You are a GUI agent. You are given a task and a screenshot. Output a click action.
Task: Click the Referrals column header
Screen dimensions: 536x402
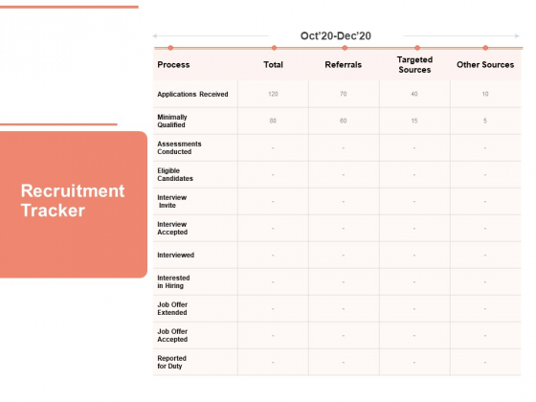point(344,65)
